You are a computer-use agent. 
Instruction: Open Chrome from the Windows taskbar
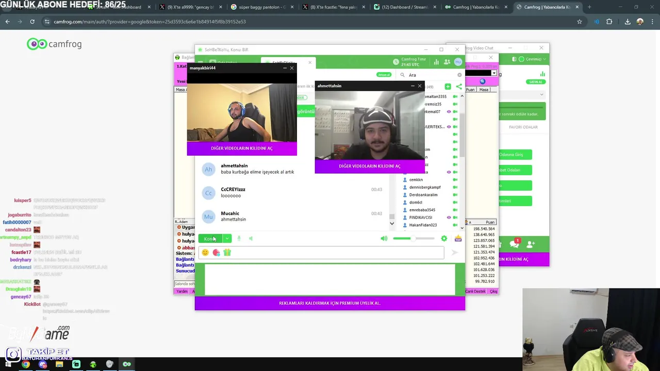(26, 364)
